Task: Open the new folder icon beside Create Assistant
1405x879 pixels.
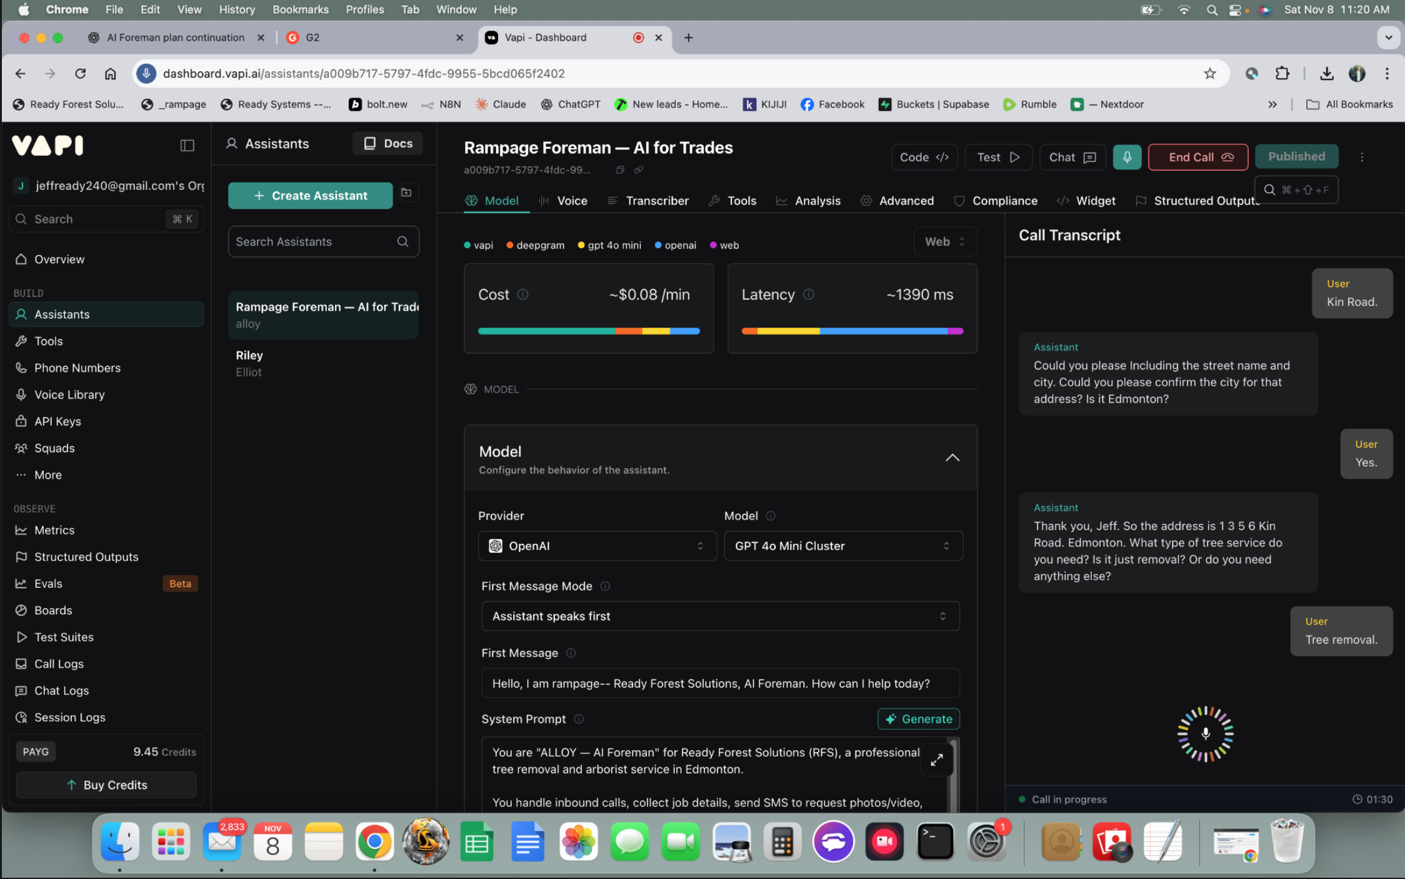Action: pos(407,193)
